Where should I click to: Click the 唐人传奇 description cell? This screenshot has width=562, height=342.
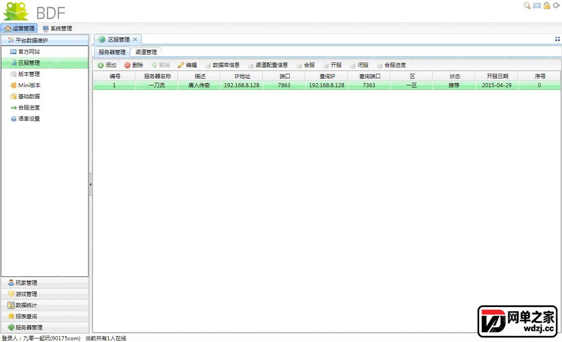(199, 85)
